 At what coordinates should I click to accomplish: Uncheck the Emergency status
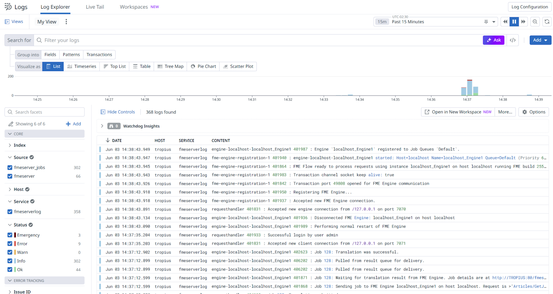point(10,235)
